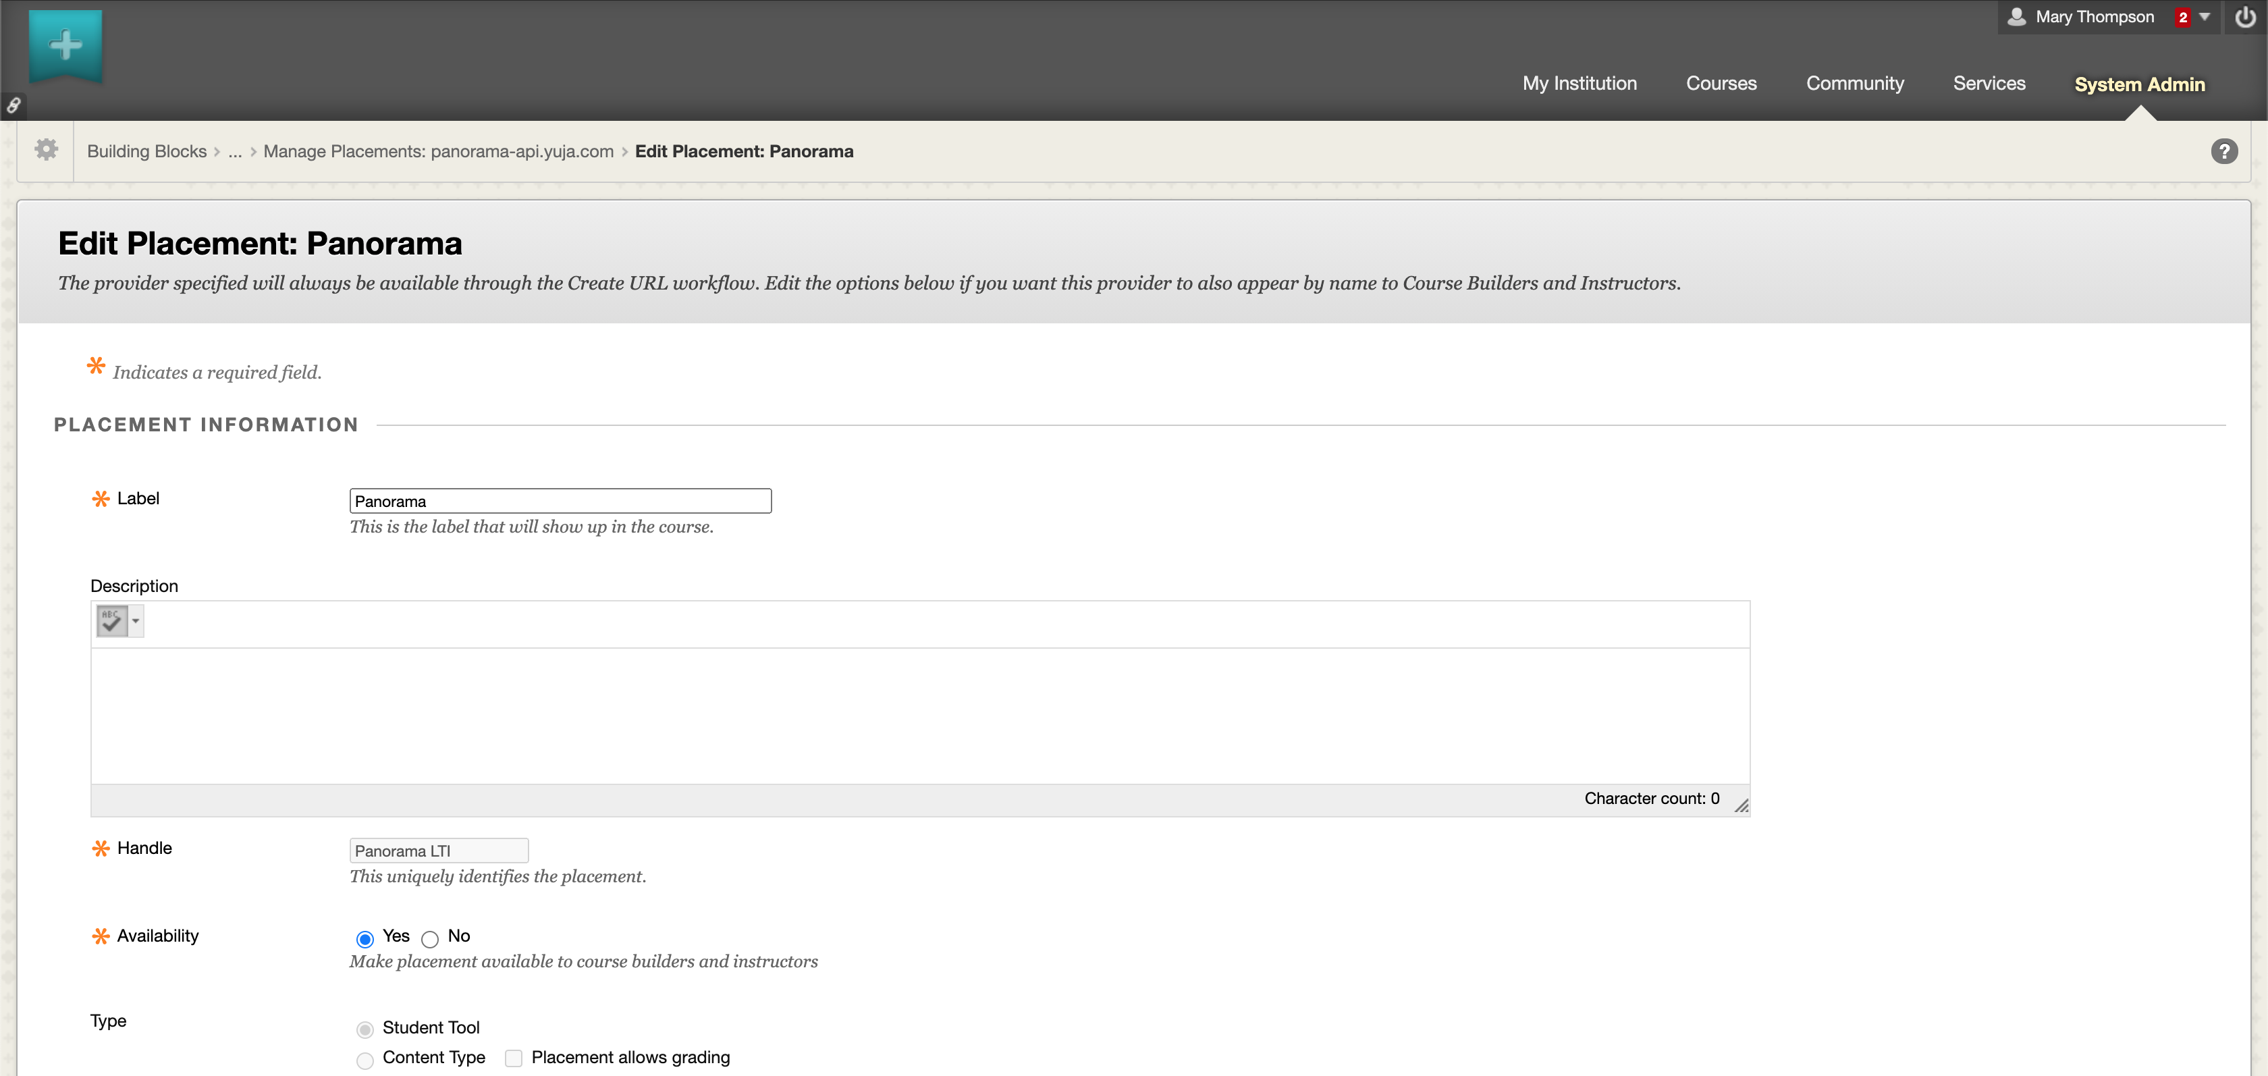This screenshot has width=2268, height=1076.
Task: Click the logout power icon
Action: point(2245,17)
